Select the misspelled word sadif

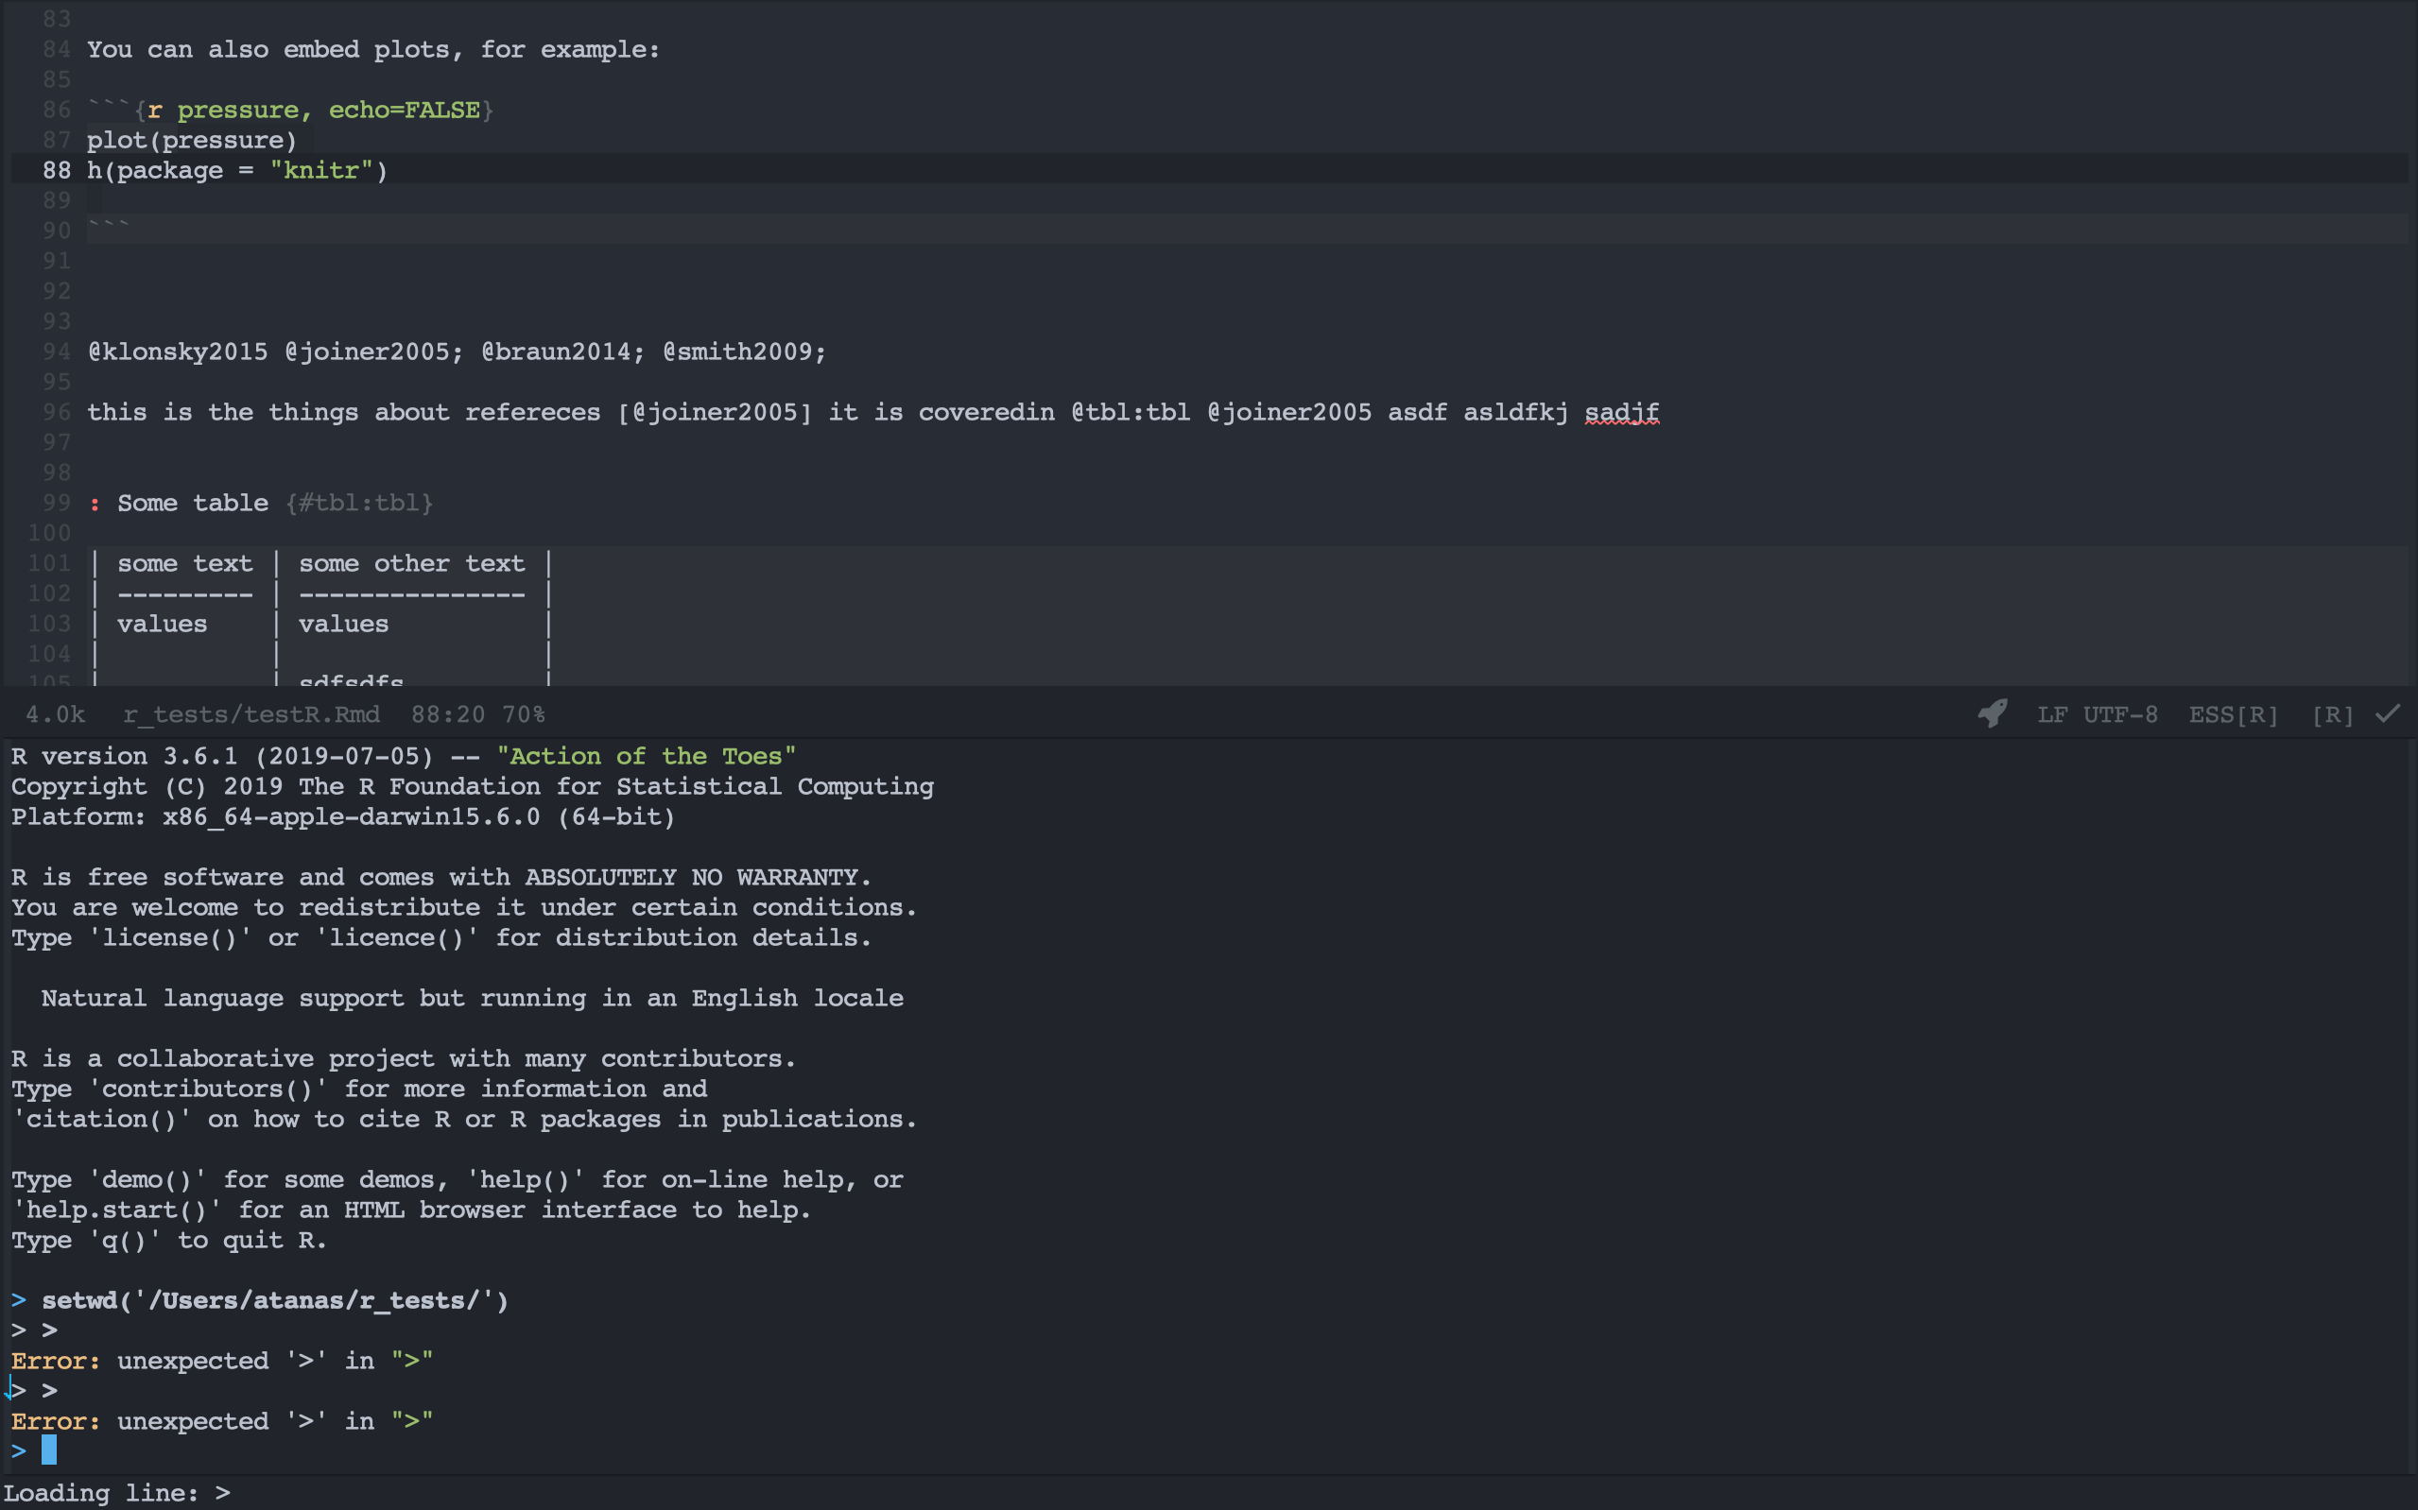pyautogui.click(x=1620, y=411)
